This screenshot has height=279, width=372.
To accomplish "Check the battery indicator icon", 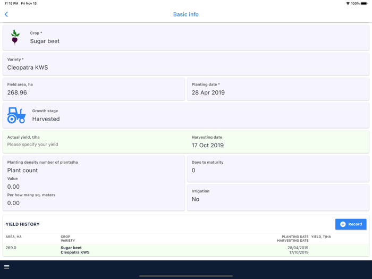I will click(x=364, y=3).
